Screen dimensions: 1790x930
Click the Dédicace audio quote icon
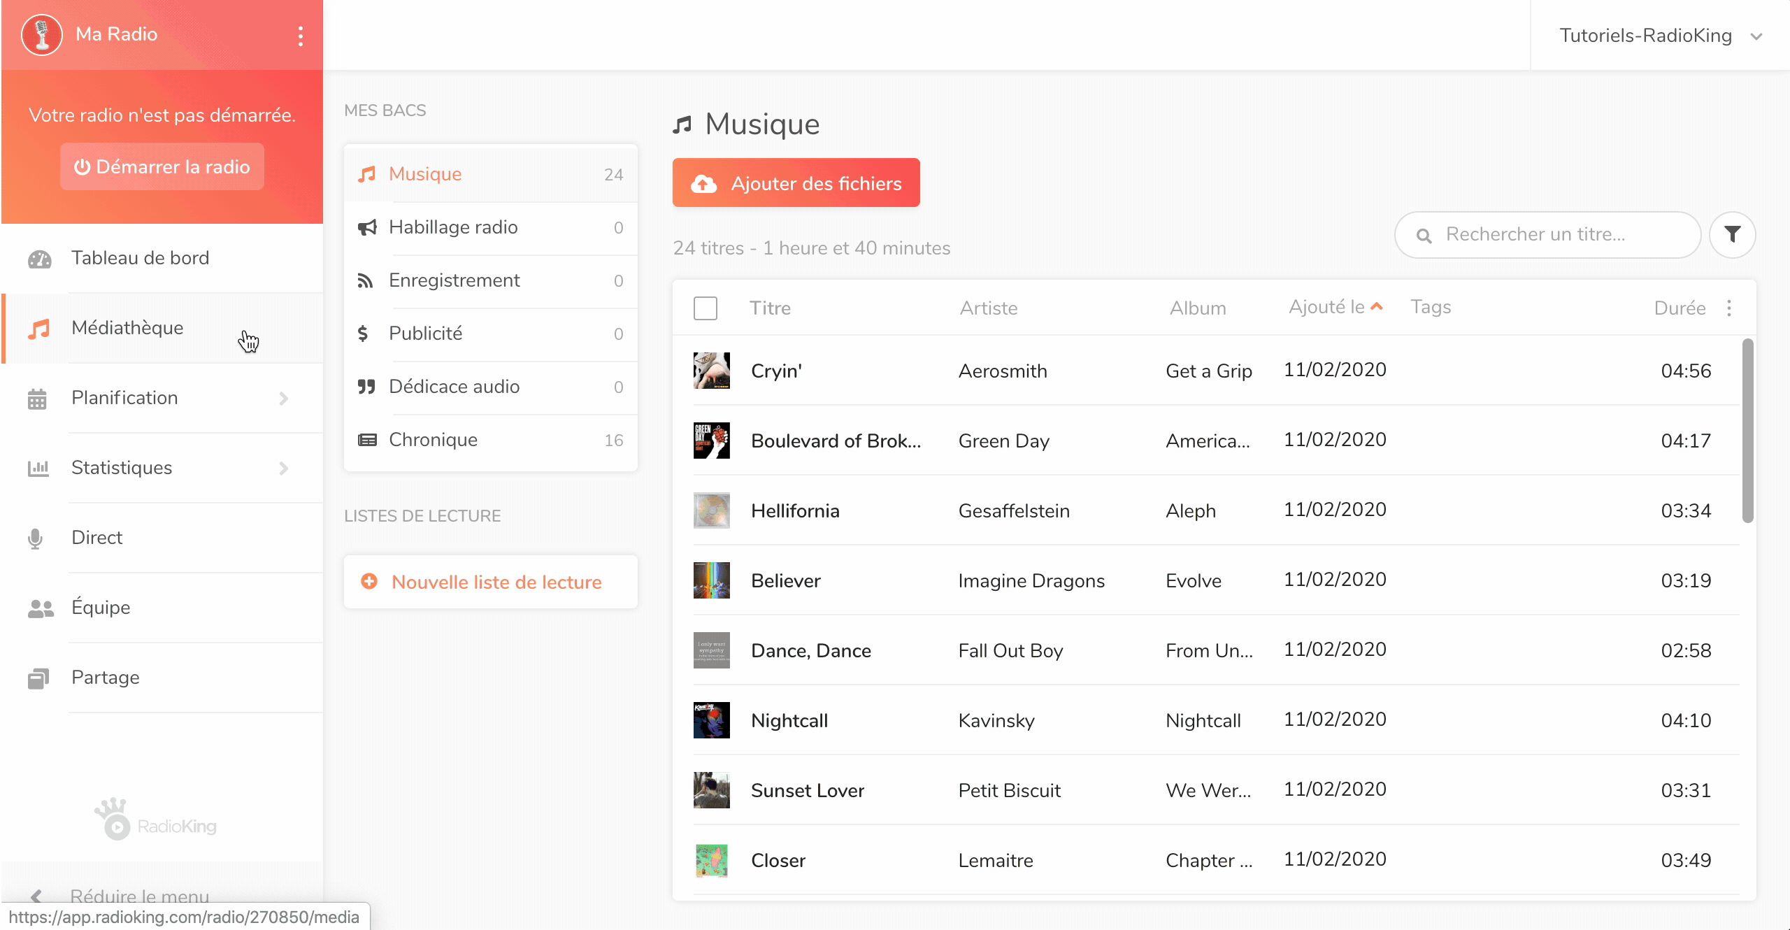[x=366, y=387]
